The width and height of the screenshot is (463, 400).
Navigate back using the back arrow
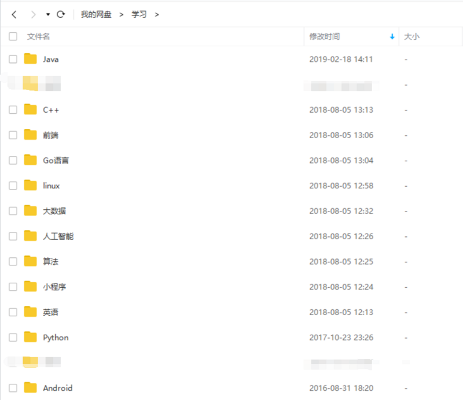point(13,14)
